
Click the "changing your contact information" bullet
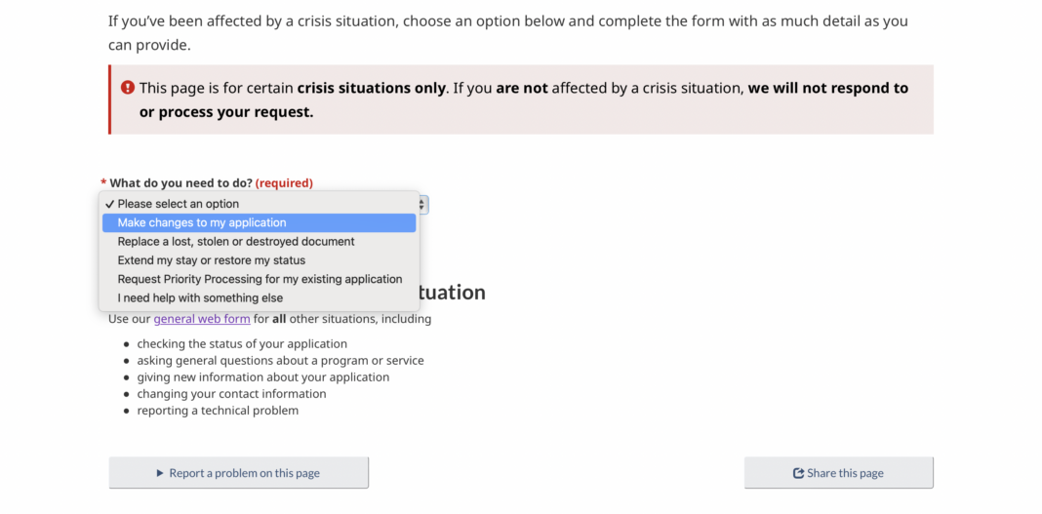coord(231,394)
